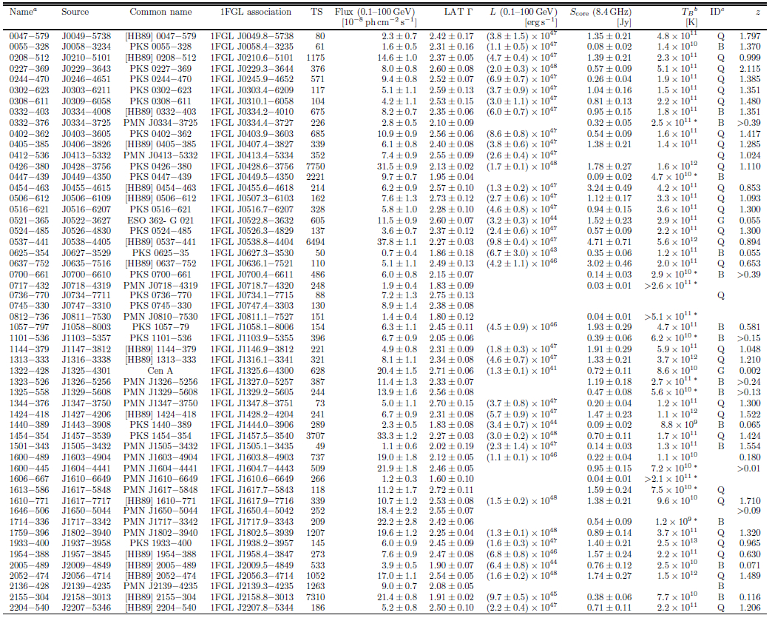Click the '1FGL association' column header
The width and height of the screenshot is (772, 618).
(254, 13)
